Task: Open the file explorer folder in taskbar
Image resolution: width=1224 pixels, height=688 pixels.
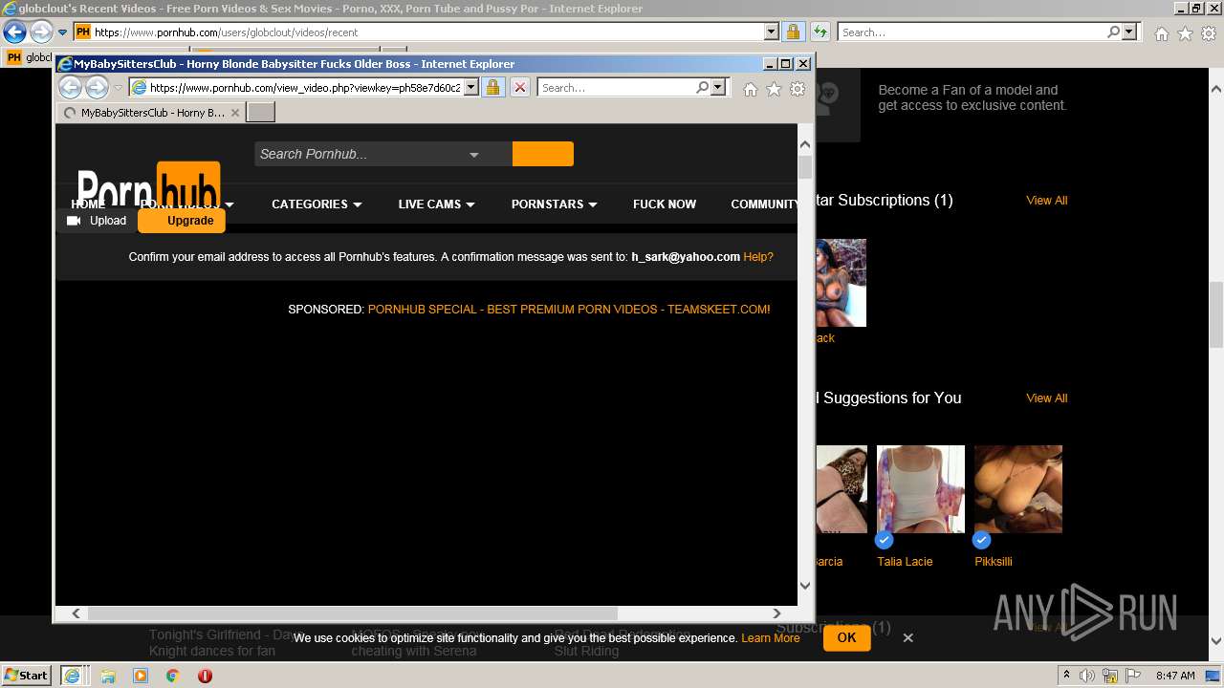Action: pos(108,676)
